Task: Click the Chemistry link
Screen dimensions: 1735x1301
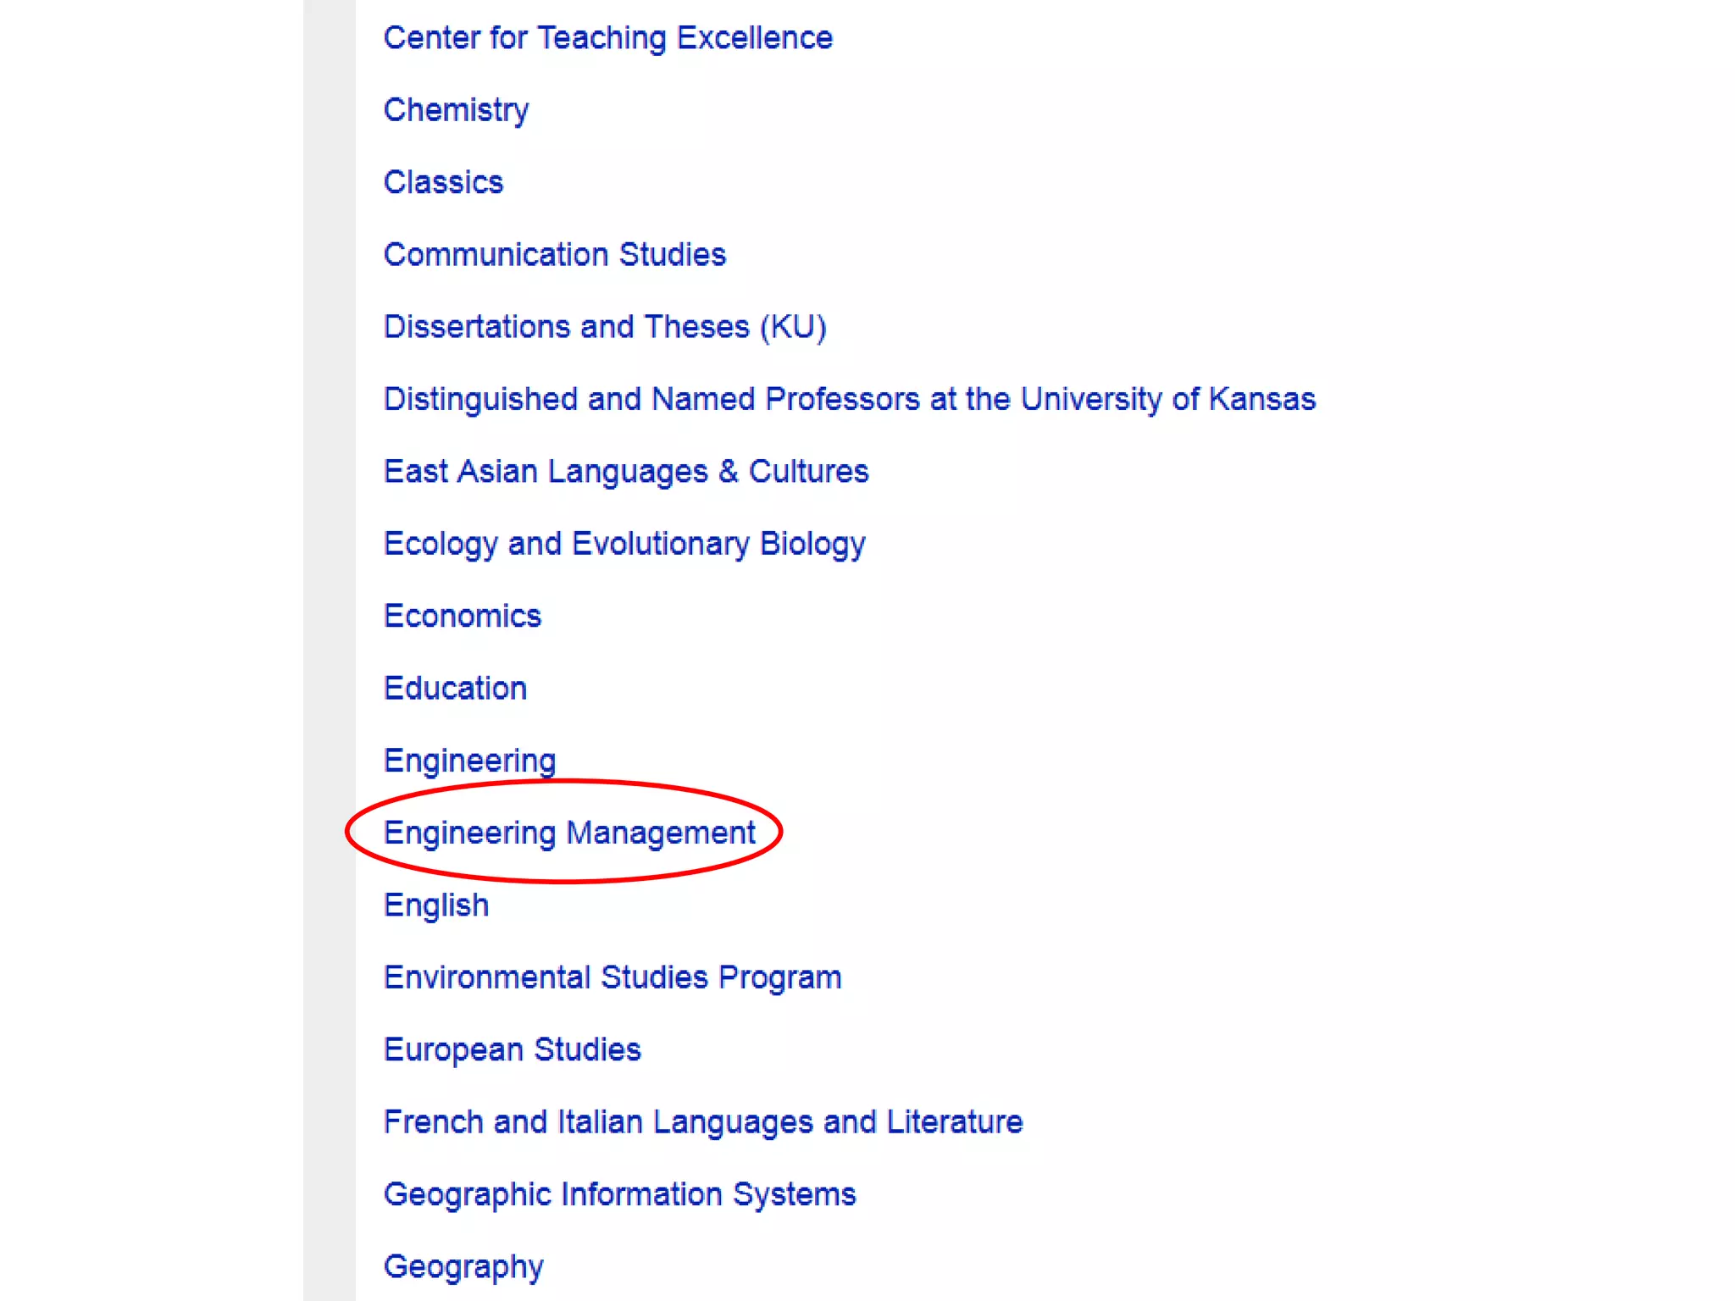Action: (456, 110)
